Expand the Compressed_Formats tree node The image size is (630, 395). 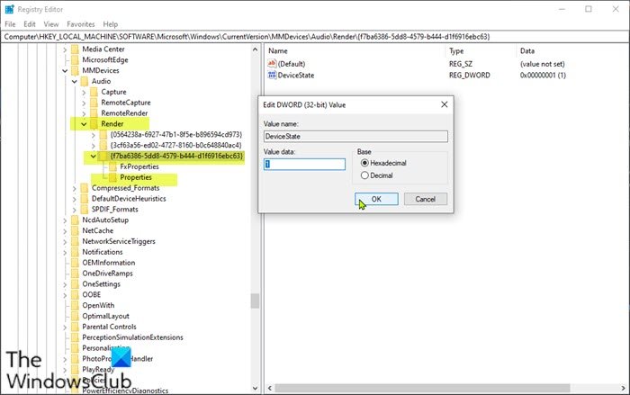(75, 188)
